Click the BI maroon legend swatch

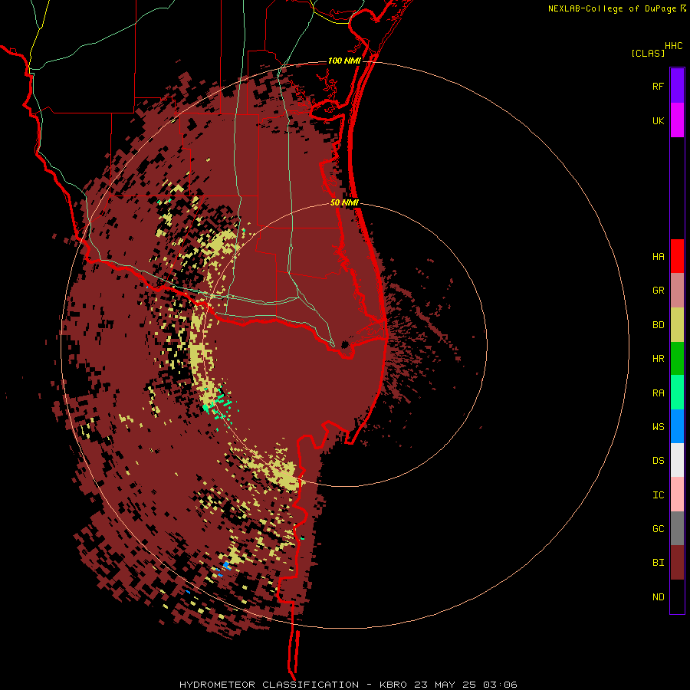[677, 563]
